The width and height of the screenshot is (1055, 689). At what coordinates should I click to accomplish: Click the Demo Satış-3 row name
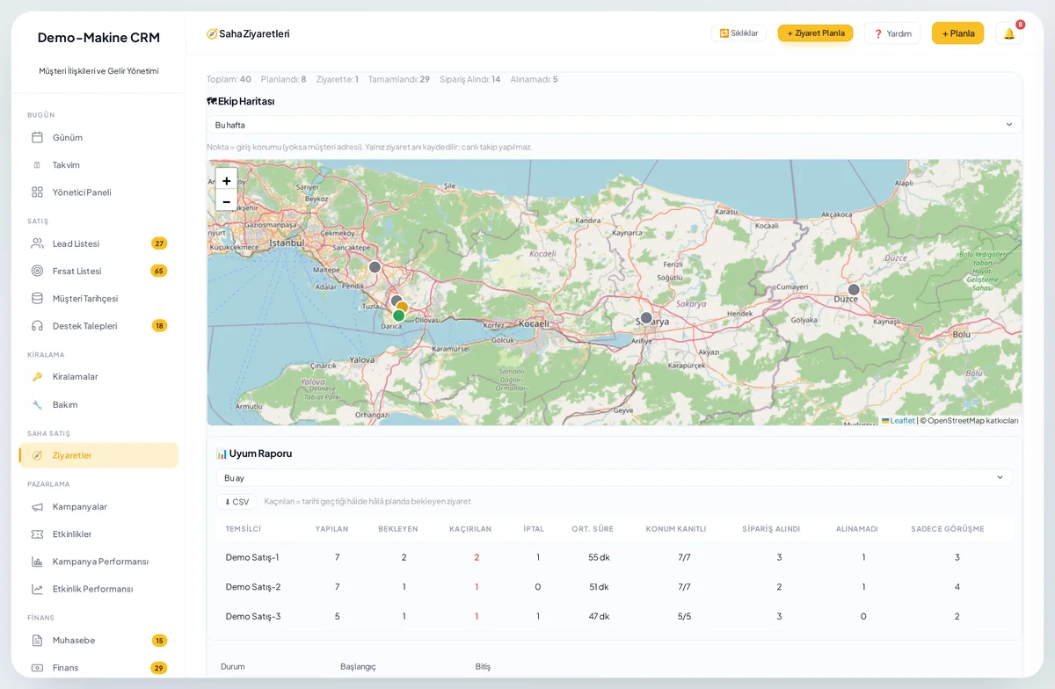[253, 616]
